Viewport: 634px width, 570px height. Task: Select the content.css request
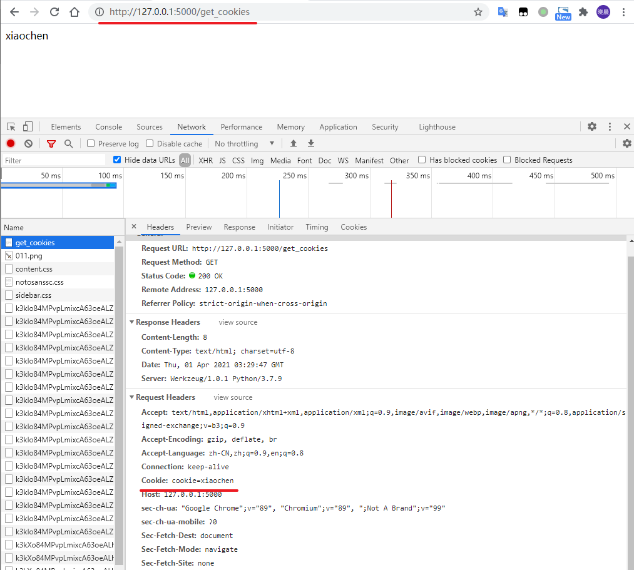click(x=58, y=269)
